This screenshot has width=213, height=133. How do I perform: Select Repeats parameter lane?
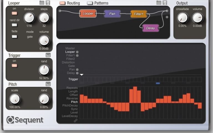72,88
